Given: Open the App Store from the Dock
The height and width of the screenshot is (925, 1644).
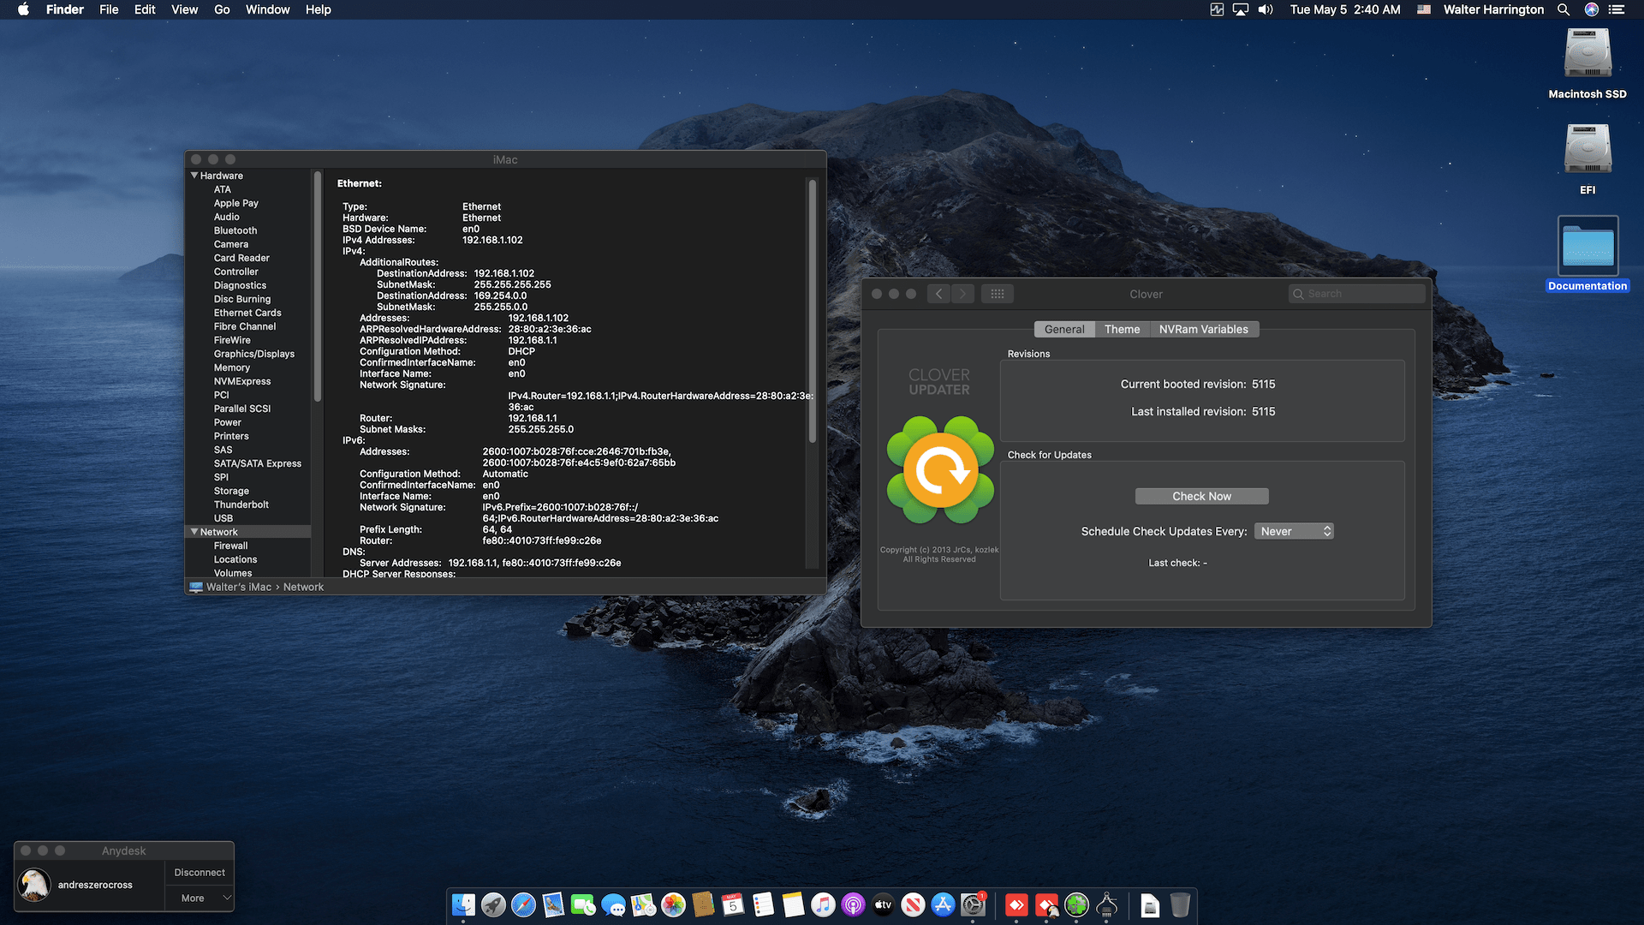Looking at the screenshot, I should point(943,904).
